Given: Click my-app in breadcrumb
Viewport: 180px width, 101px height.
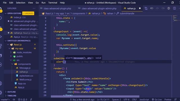Looking at the screenshot, I should point(60,13).
